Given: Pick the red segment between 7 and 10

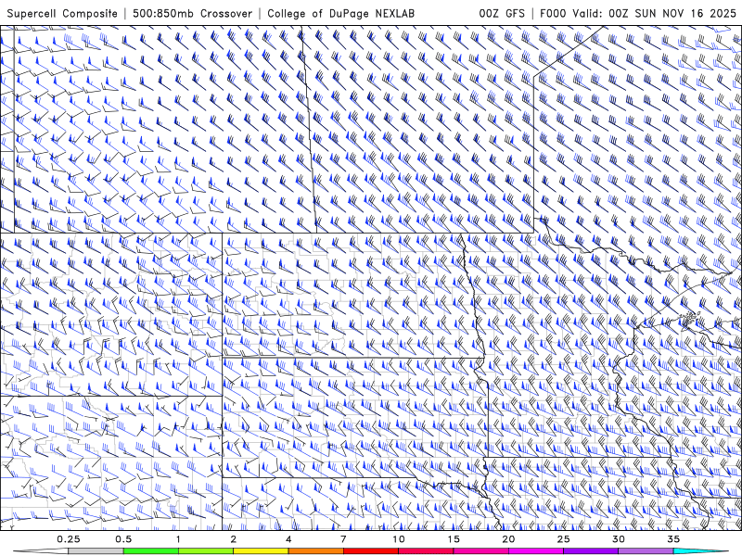Looking at the screenshot, I should pyautogui.click(x=370, y=551).
